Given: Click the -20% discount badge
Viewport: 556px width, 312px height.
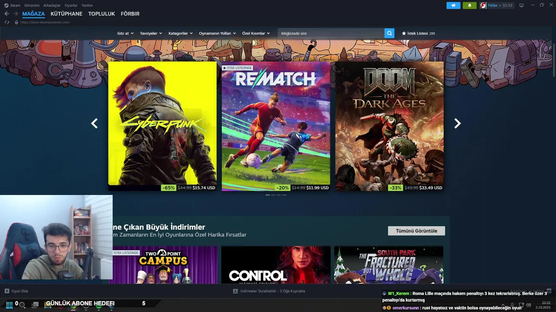Looking at the screenshot, I should click(282, 188).
